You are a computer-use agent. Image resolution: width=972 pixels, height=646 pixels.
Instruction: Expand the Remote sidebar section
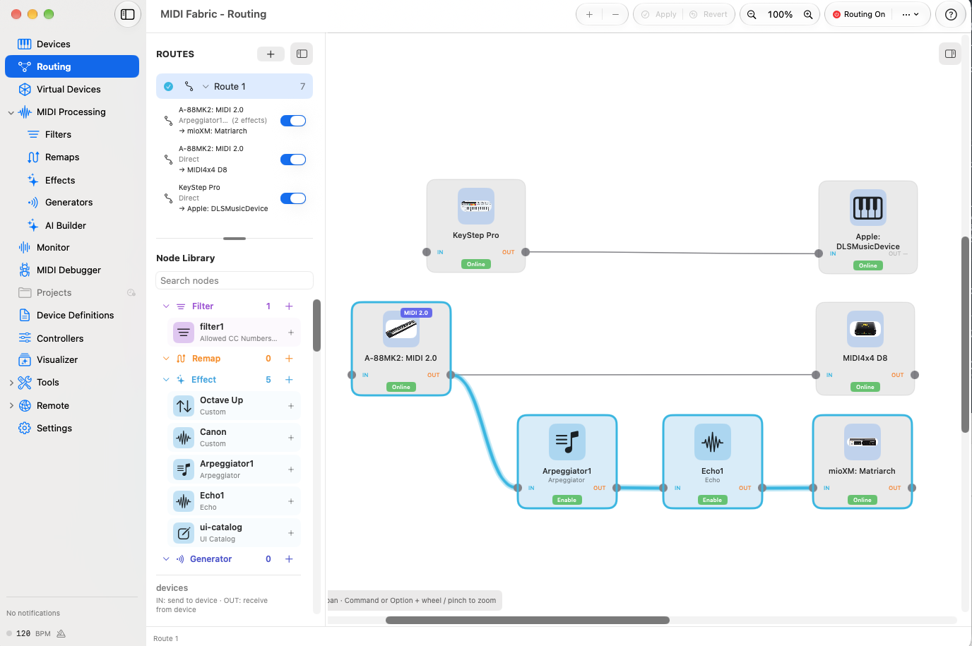click(11, 405)
